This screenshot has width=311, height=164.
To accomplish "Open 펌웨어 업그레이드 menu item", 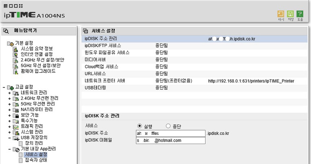I will 38,71.
